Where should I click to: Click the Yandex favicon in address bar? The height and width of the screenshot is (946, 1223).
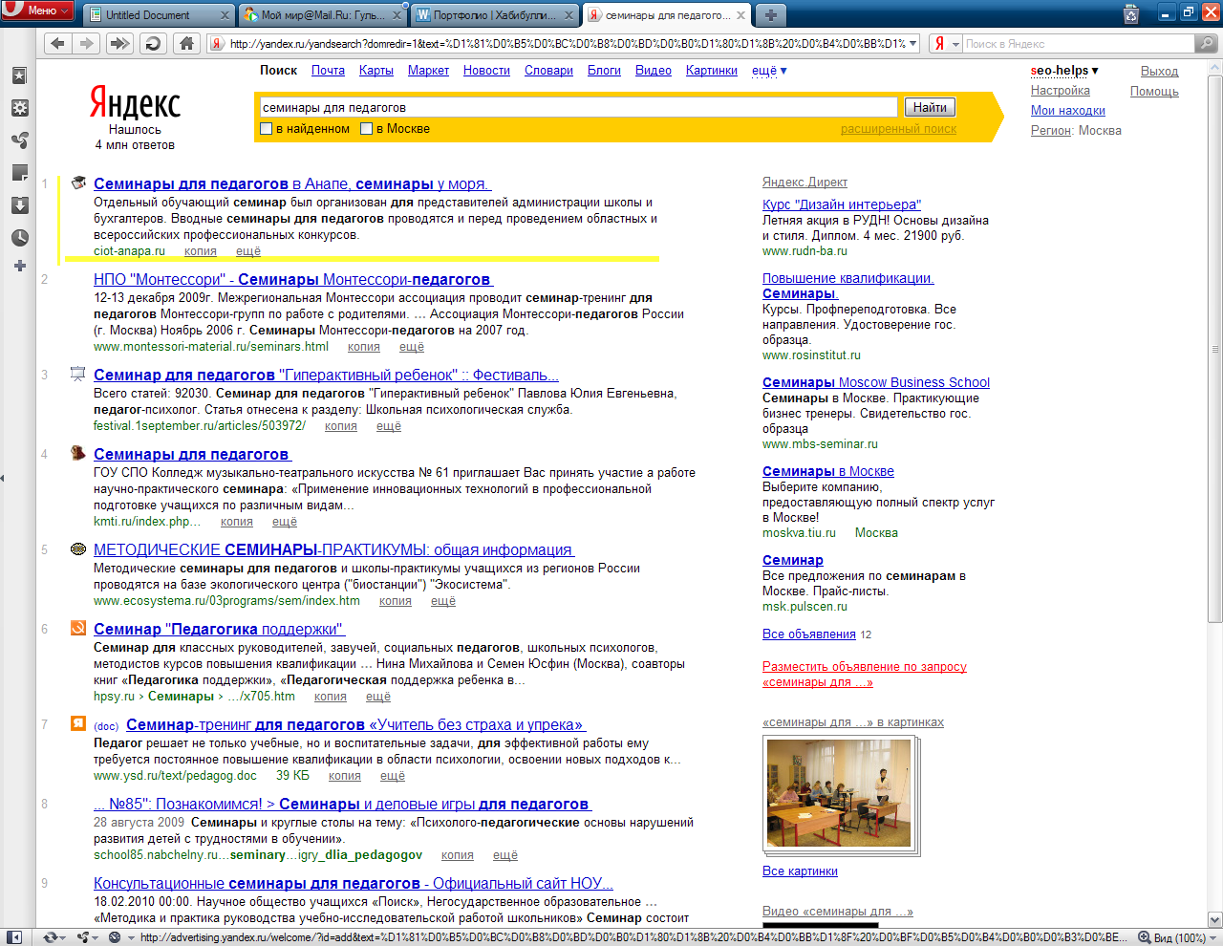pyautogui.click(x=218, y=43)
